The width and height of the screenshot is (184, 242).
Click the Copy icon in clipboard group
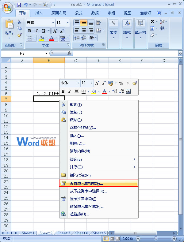coord(19,28)
